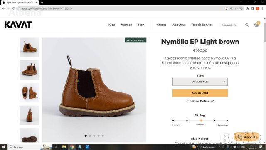This screenshot has width=266, height=150.
Task: Open the Women menu
Action: click(126, 25)
